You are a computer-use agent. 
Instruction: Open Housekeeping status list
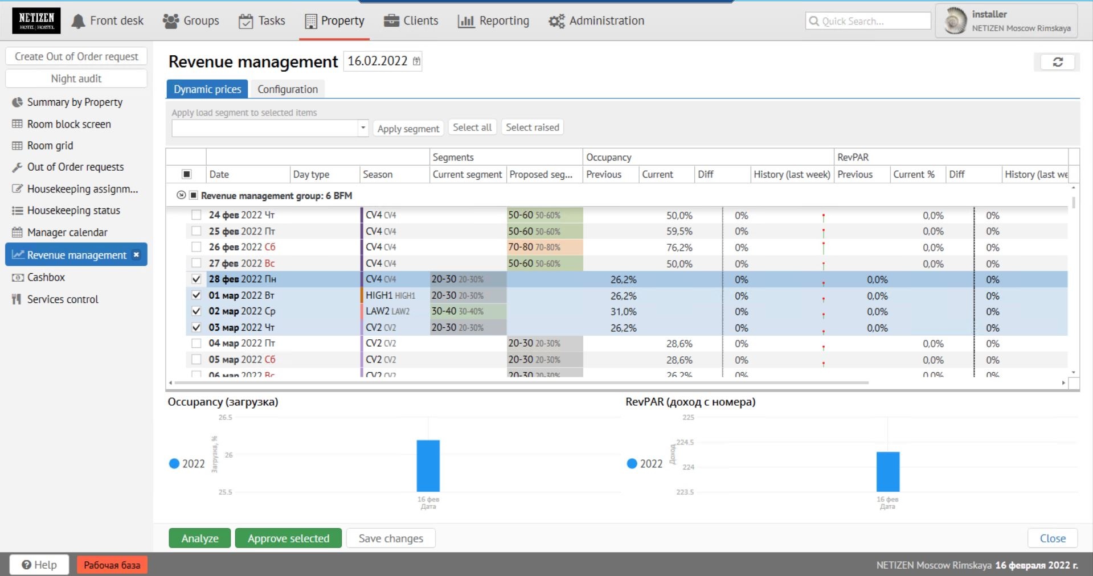(73, 211)
